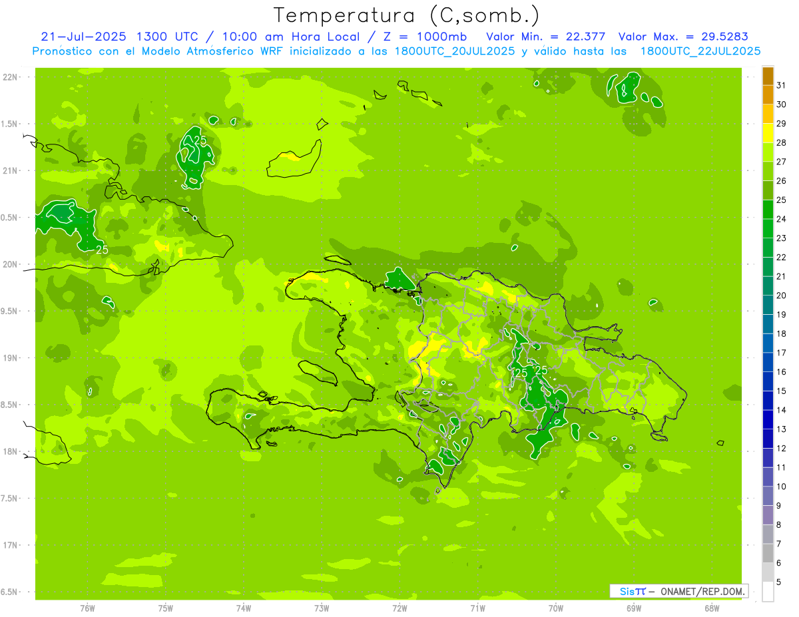The image size is (799, 617).
Task: Click the 75W longitude axis label
Action: point(166,608)
